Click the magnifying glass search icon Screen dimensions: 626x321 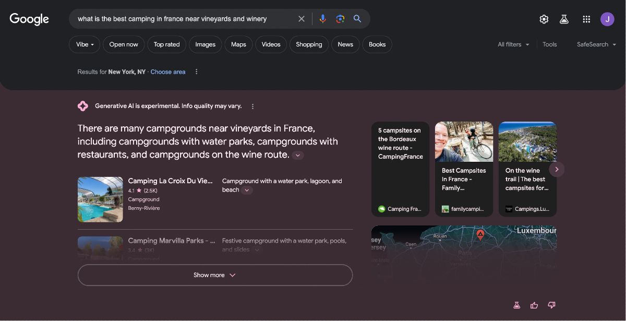[x=357, y=19]
